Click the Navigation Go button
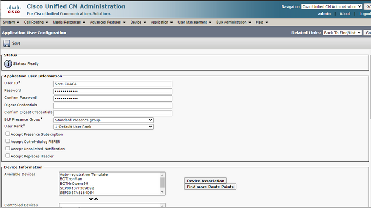 pyautogui.click(x=368, y=6)
